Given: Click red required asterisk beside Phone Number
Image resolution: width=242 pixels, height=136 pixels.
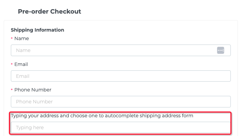Looking at the screenshot, I should pyautogui.click(x=12, y=90).
